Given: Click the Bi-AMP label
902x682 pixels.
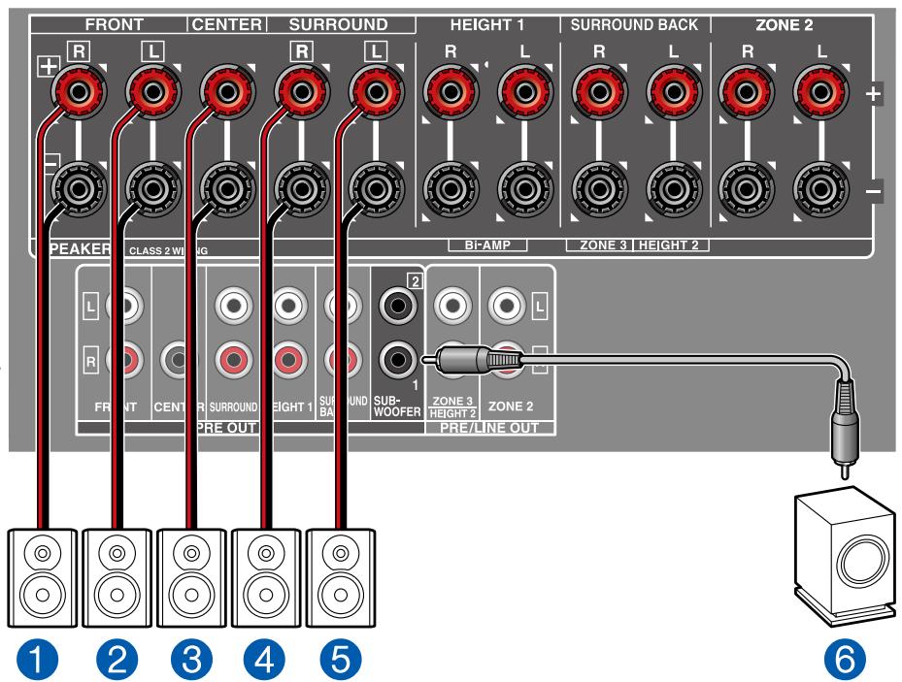Looking at the screenshot, I should [487, 245].
